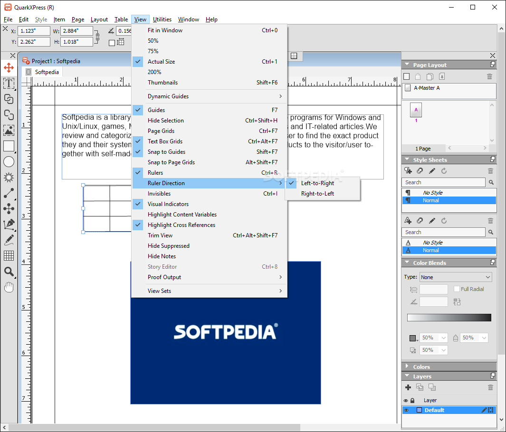The height and width of the screenshot is (432, 506).
Task: Select the Rectangle Box tool
Action: point(9,146)
